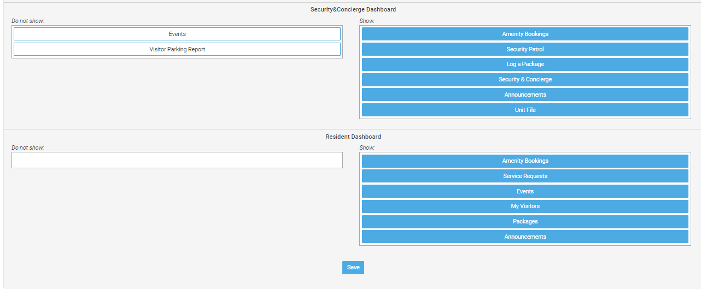Click Announcements in Resident Dashboard Show list
The height and width of the screenshot is (289, 701).
(x=525, y=237)
